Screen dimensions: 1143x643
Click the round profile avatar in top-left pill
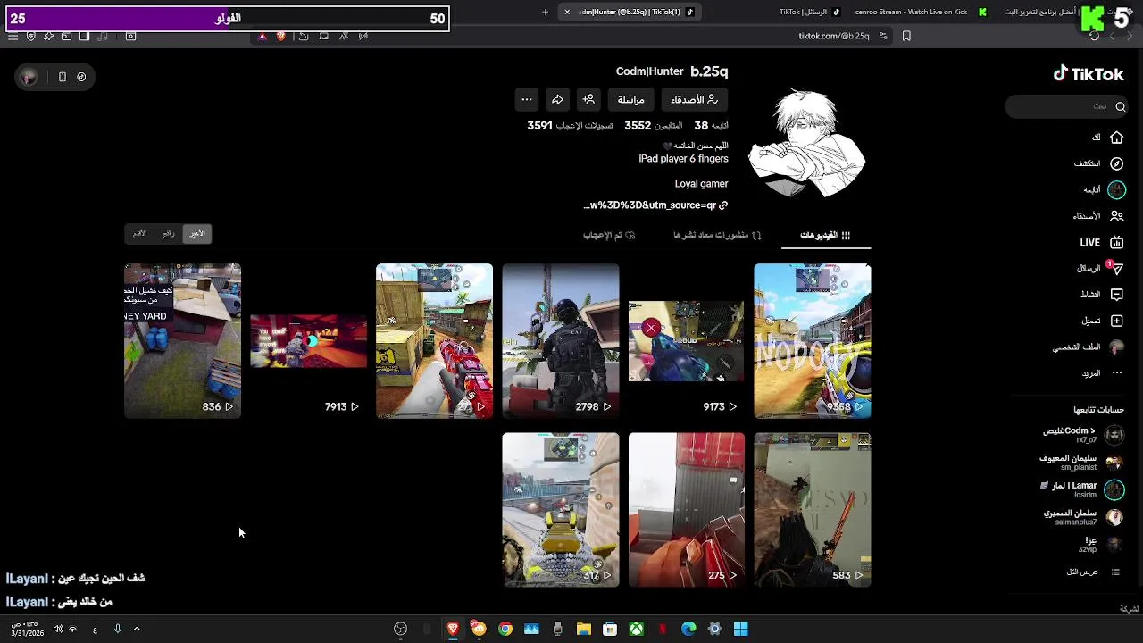pyautogui.click(x=29, y=77)
